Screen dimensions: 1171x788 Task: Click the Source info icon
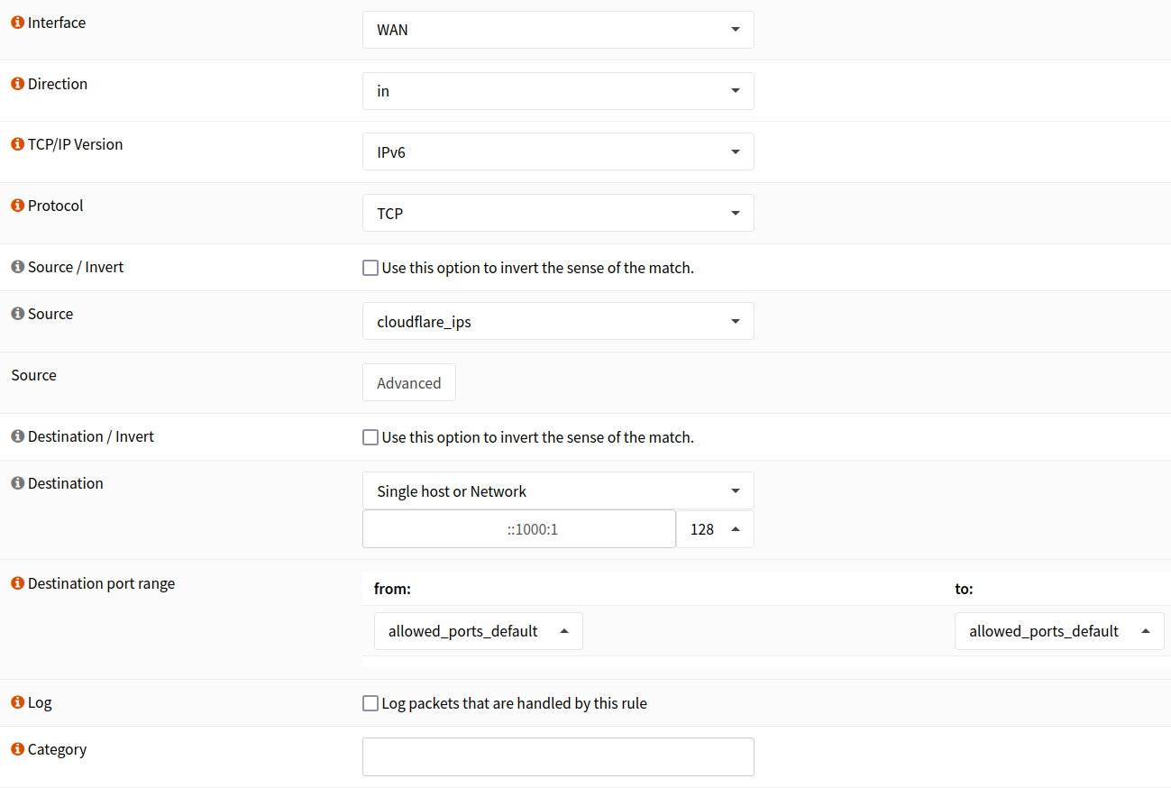click(x=16, y=313)
